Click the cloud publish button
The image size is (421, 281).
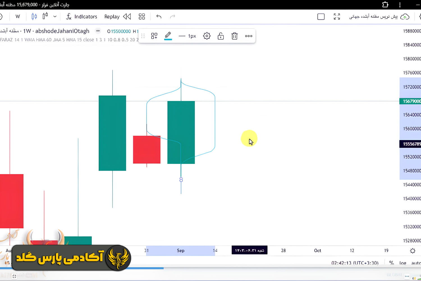(x=405, y=17)
